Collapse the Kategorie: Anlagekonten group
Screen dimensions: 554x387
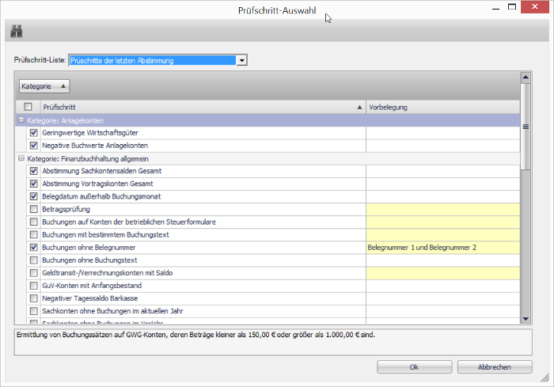point(21,120)
